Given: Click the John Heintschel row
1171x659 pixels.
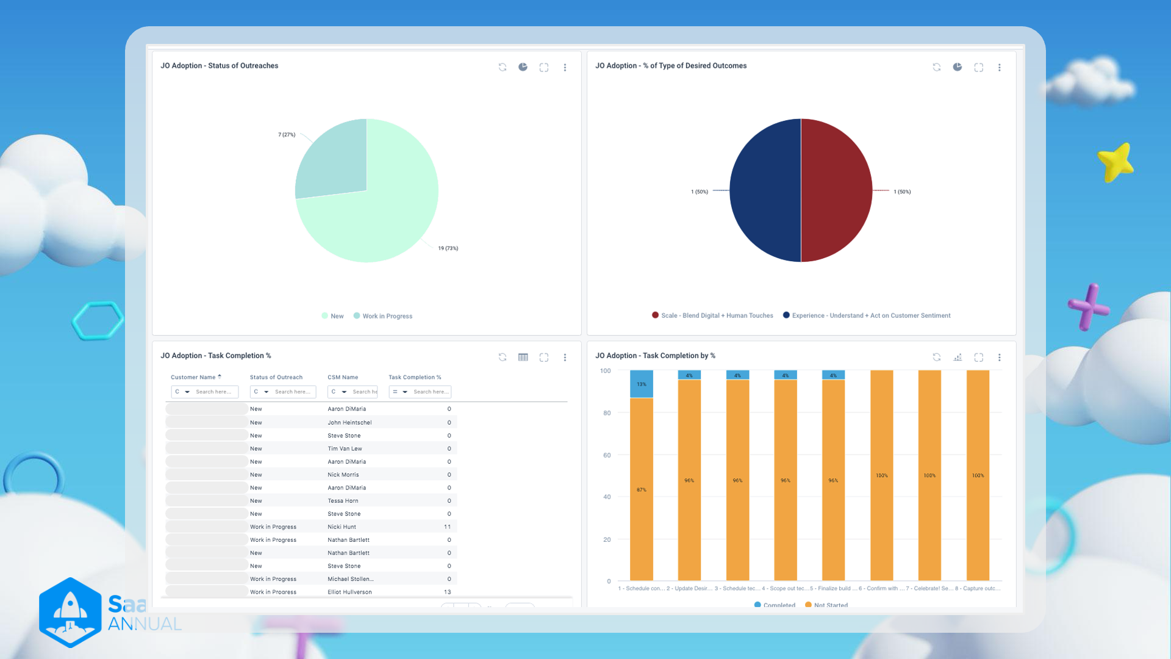Looking at the screenshot, I should [311, 422].
